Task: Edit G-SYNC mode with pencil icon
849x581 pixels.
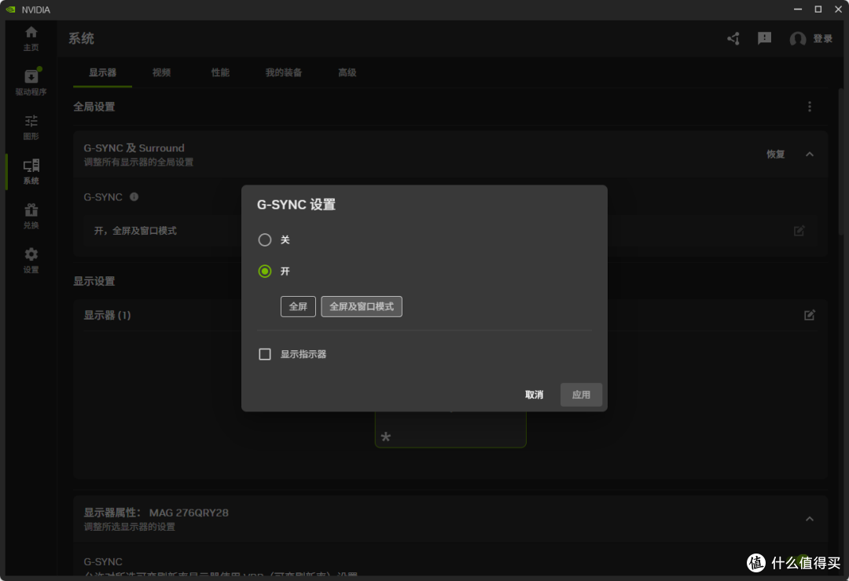Action: point(799,231)
